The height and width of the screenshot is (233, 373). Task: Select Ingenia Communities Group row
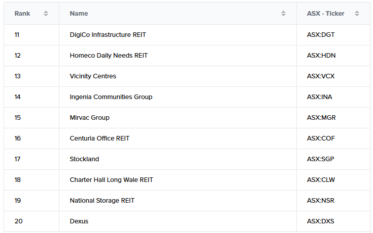[x=111, y=97]
